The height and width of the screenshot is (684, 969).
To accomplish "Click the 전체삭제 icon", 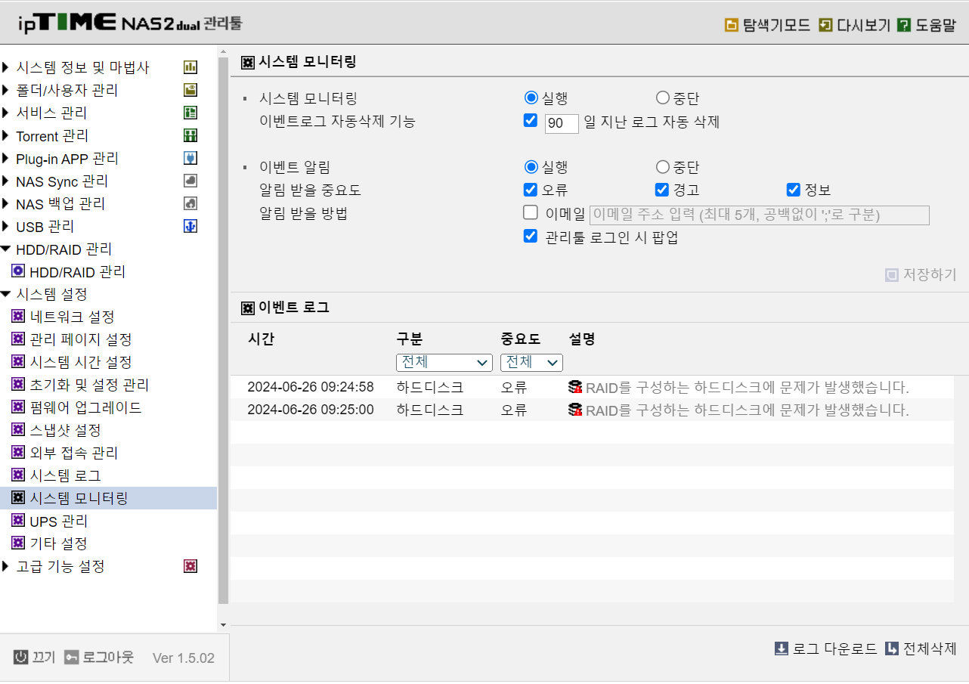I will [x=892, y=648].
